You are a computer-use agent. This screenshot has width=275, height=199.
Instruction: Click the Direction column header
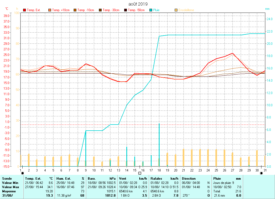[x=189, y=179]
